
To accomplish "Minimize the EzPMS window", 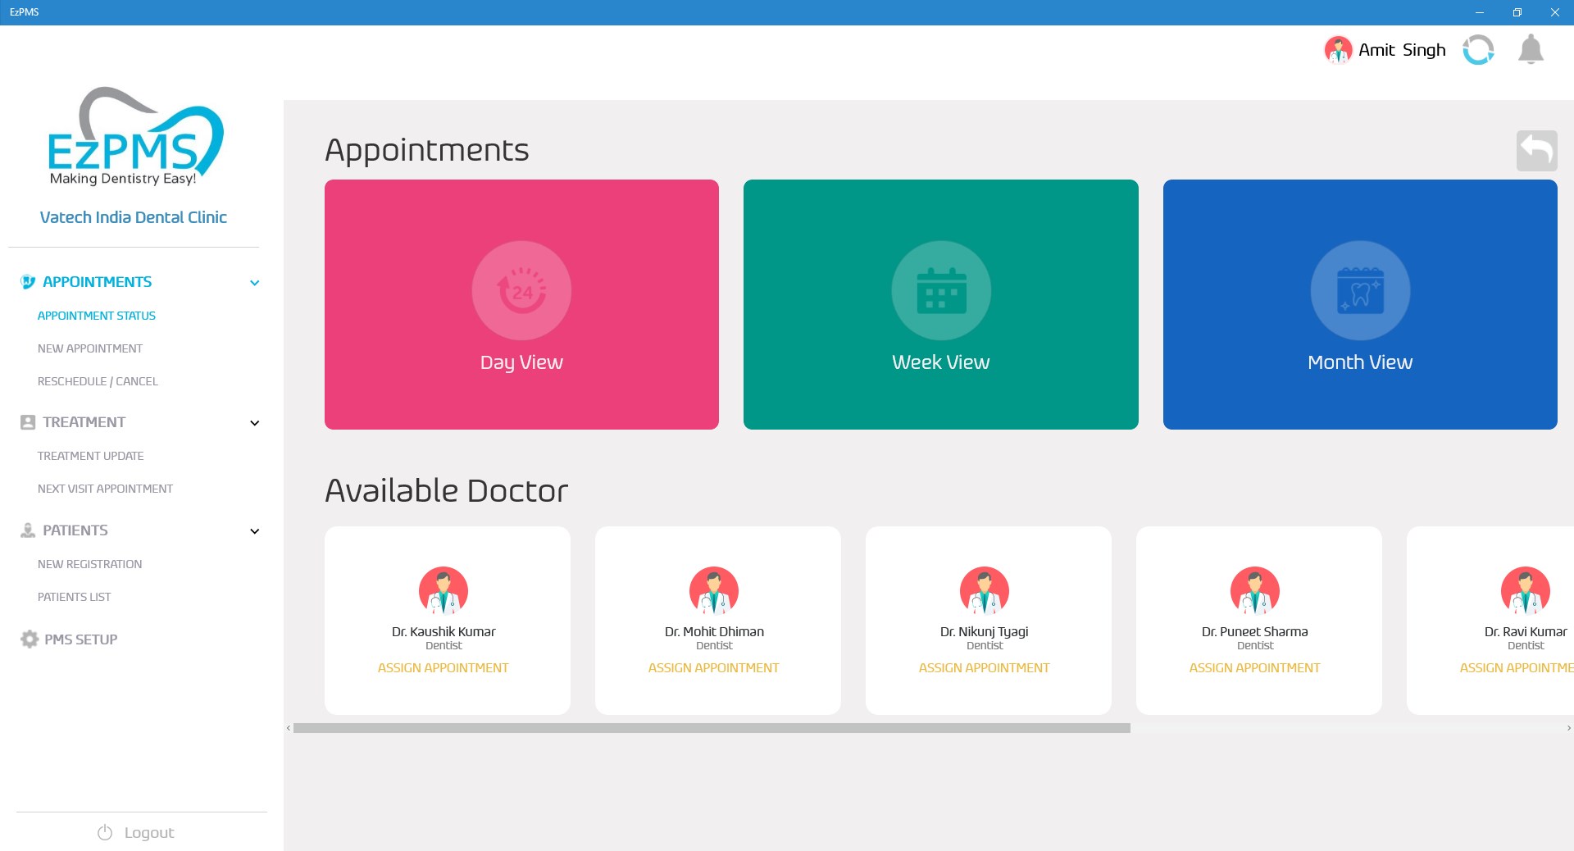I will click(1479, 12).
